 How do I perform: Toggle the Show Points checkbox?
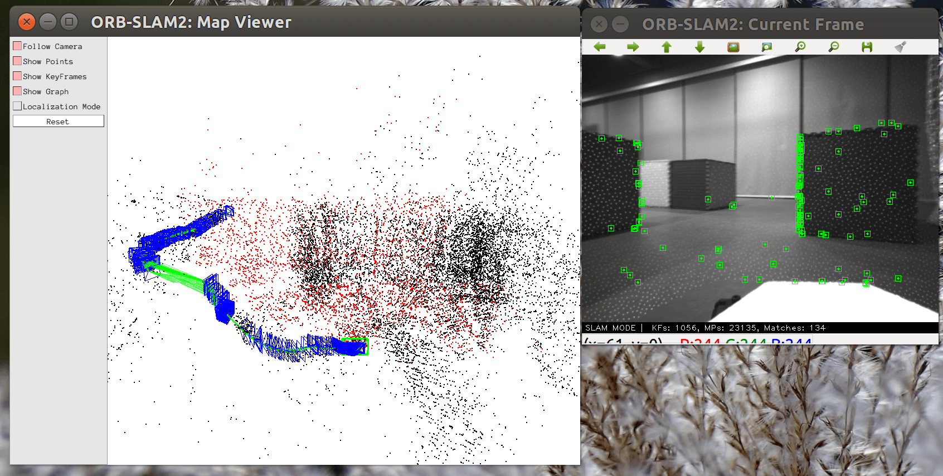pyautogui.click(x=17, y=61)
